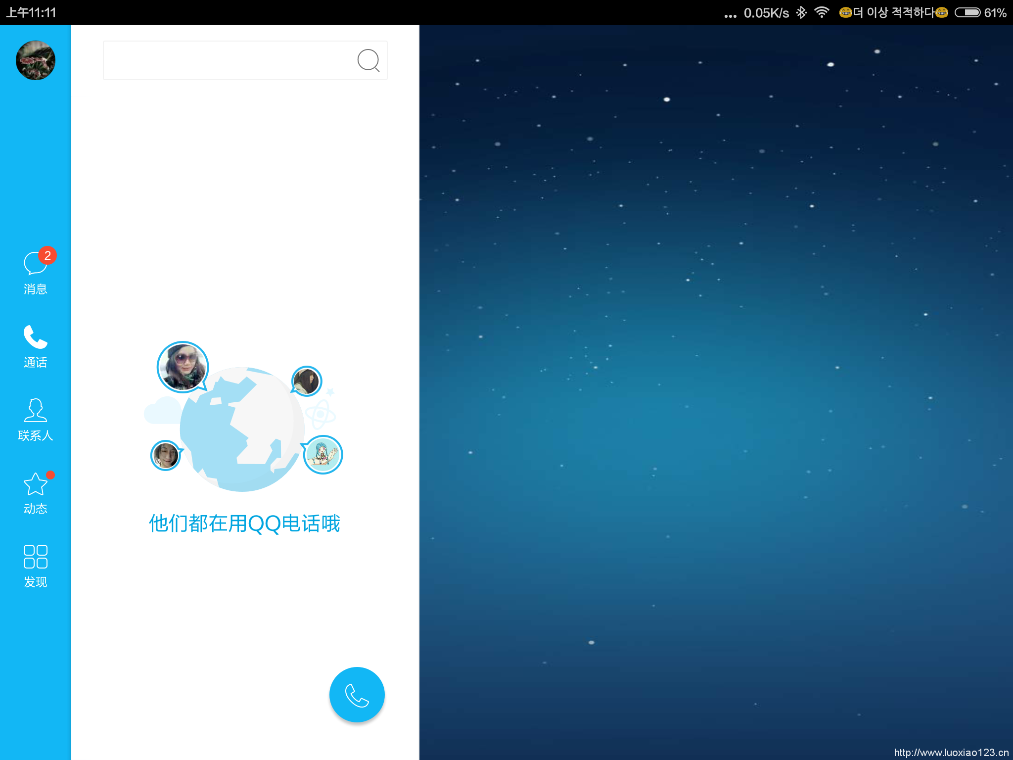Tap the star icon with red dot
Screen dimensions: 1013x760
(x=35, y=484)
